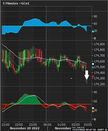Click the 22:05 time axis label
108x131 pixels.
(19, 125)
